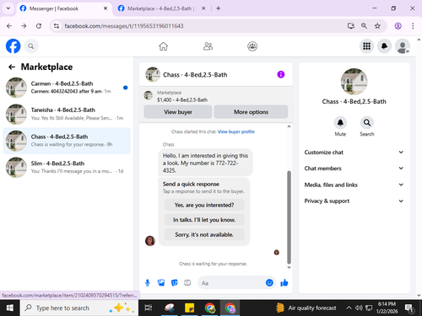Select the Chass conversation in list

pos(67,141)
